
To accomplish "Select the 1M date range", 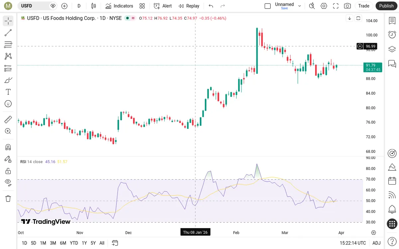I will point(43,243).
